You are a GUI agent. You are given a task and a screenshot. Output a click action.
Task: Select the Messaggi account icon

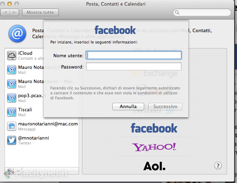pyautogui.click(x=12, y=126)
